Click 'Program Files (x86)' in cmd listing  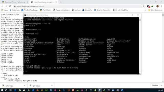[66, 52]
